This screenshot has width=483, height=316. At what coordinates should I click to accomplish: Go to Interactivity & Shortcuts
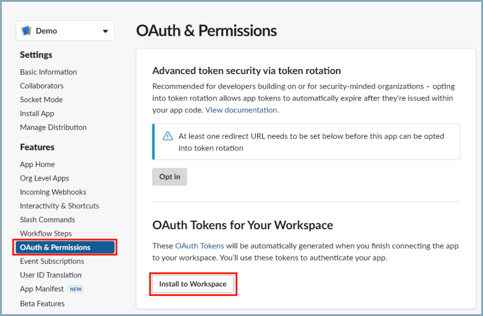coord(59,206)
